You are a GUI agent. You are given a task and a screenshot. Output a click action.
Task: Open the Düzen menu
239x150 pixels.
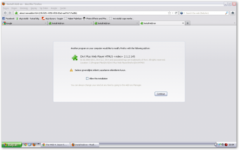(x=14, y=8)
